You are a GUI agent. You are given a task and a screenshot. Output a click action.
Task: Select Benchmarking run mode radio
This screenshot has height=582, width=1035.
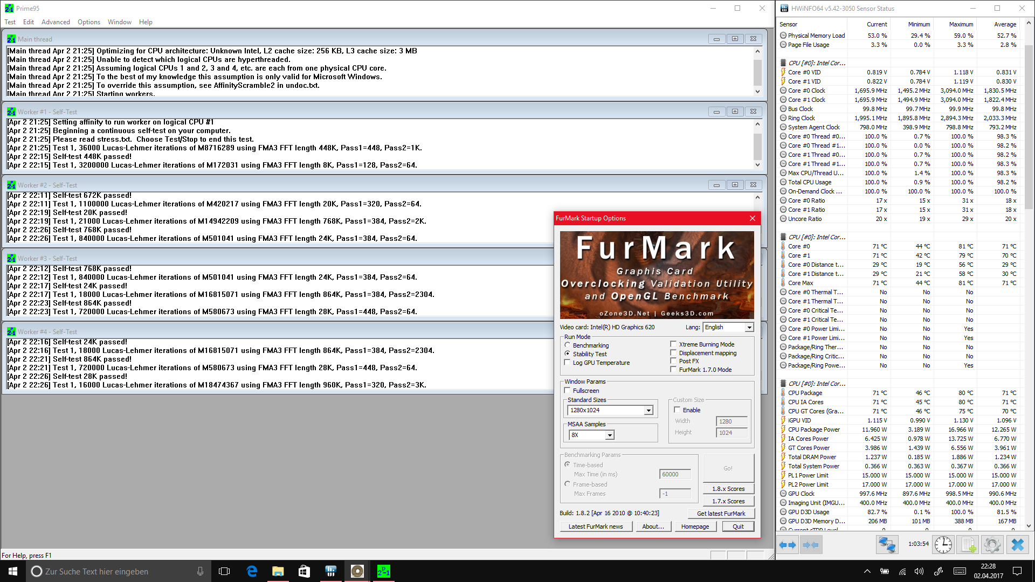(x=568, y=345)
